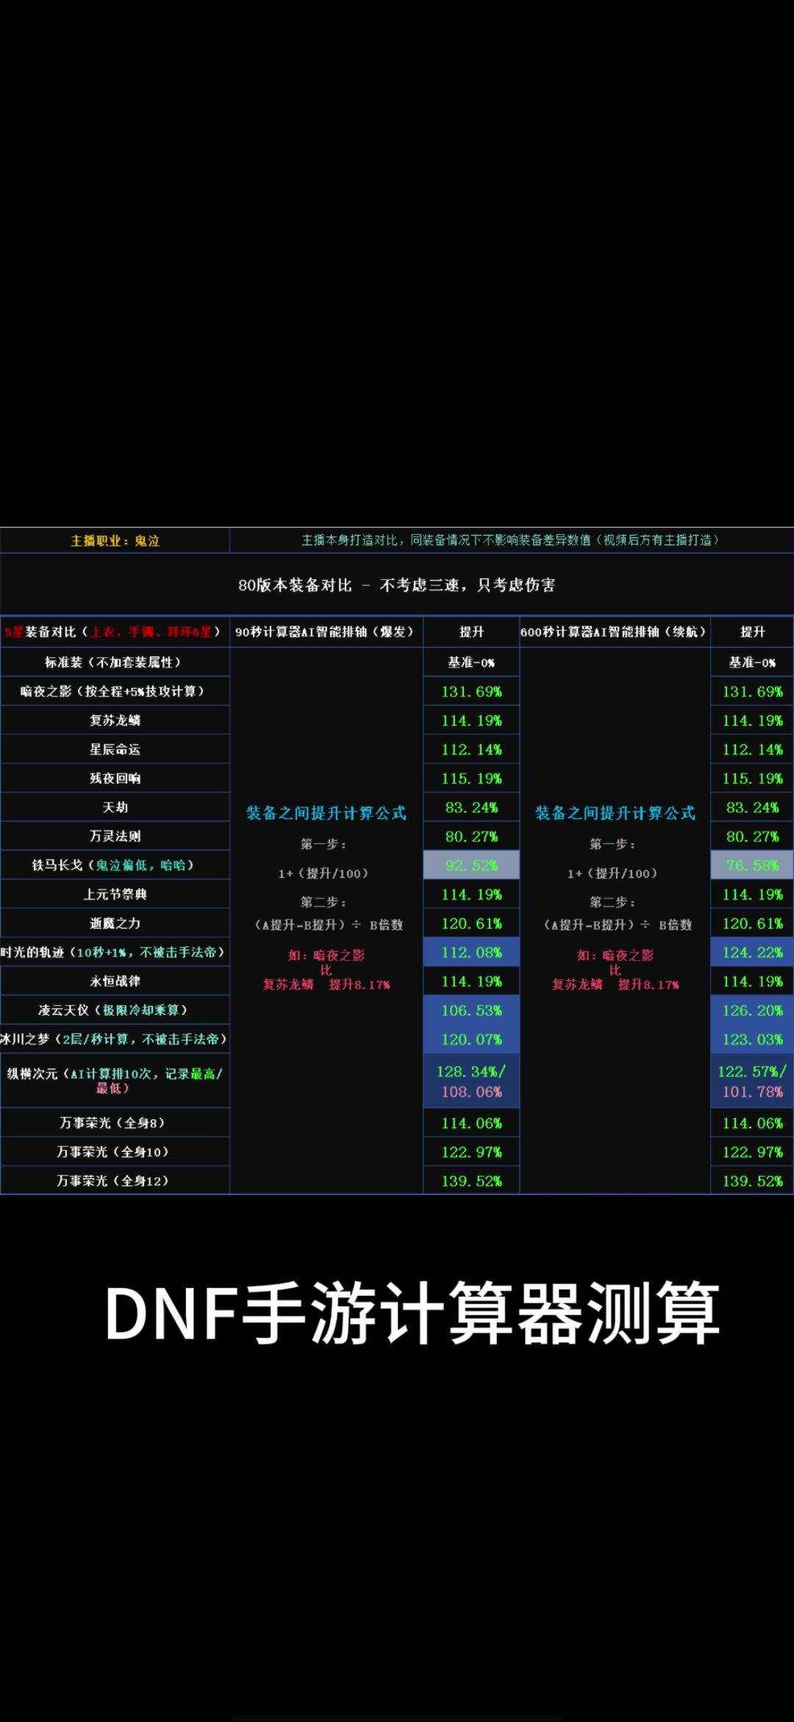
Task: Click the 铁马长戈（鬼泣偏低，哈哈）label
Action: point(115,865)
